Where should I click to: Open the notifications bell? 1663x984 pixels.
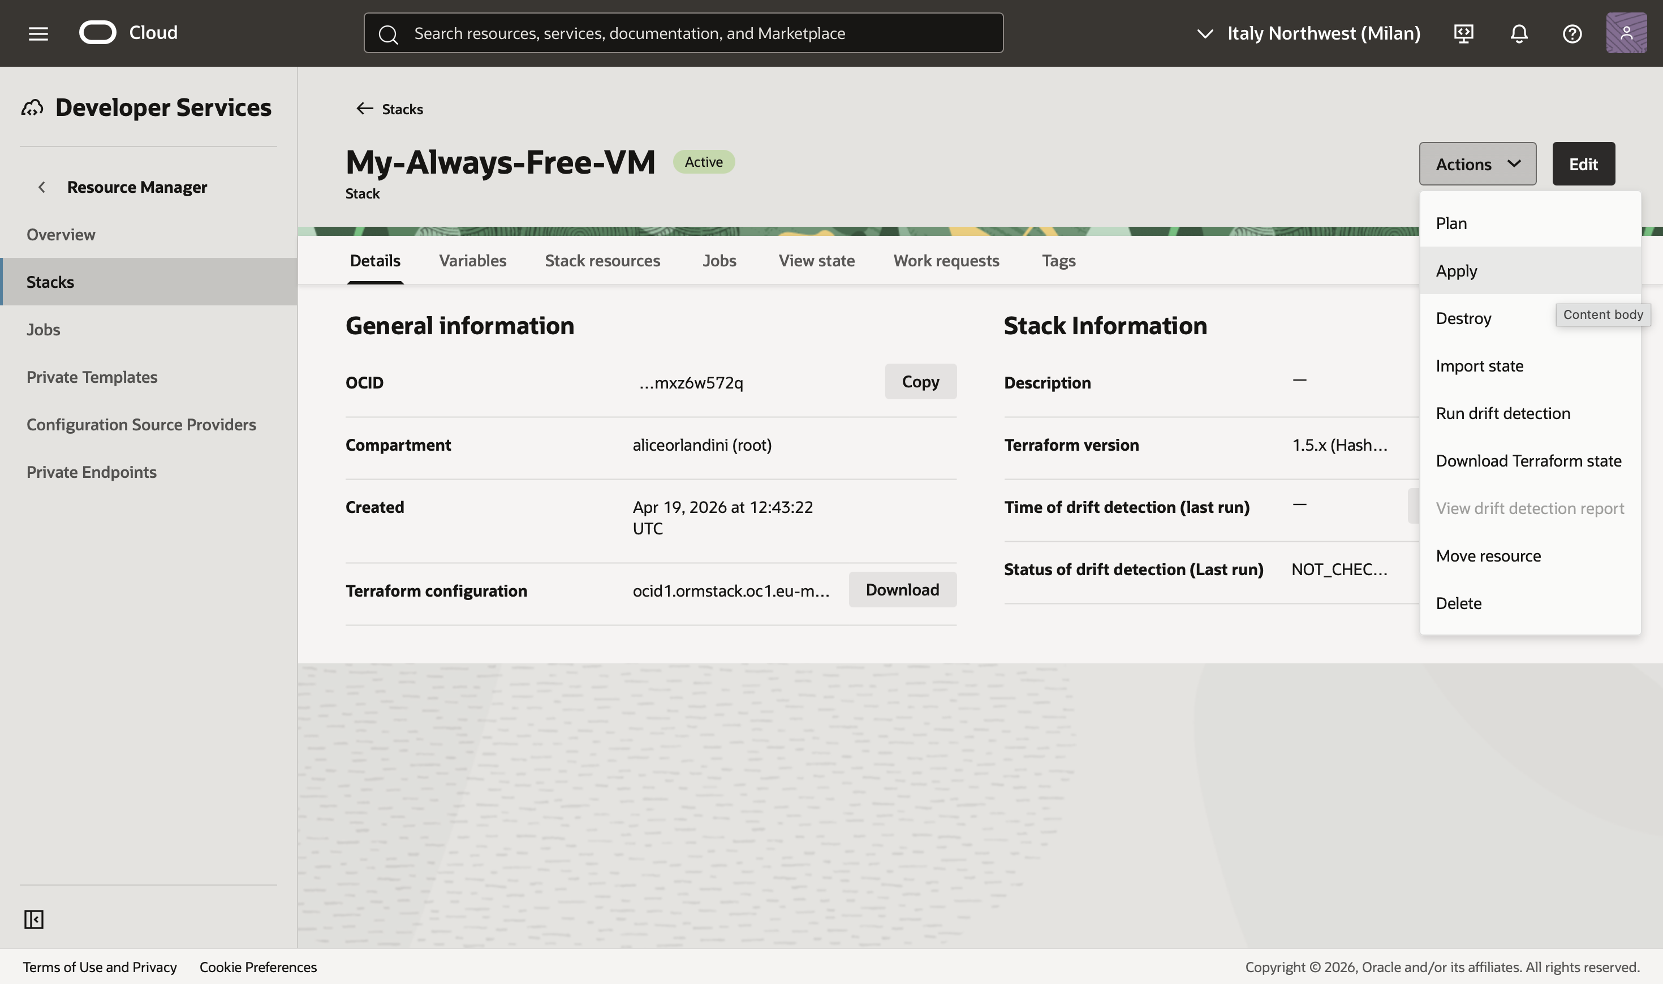pos(1518,33)
